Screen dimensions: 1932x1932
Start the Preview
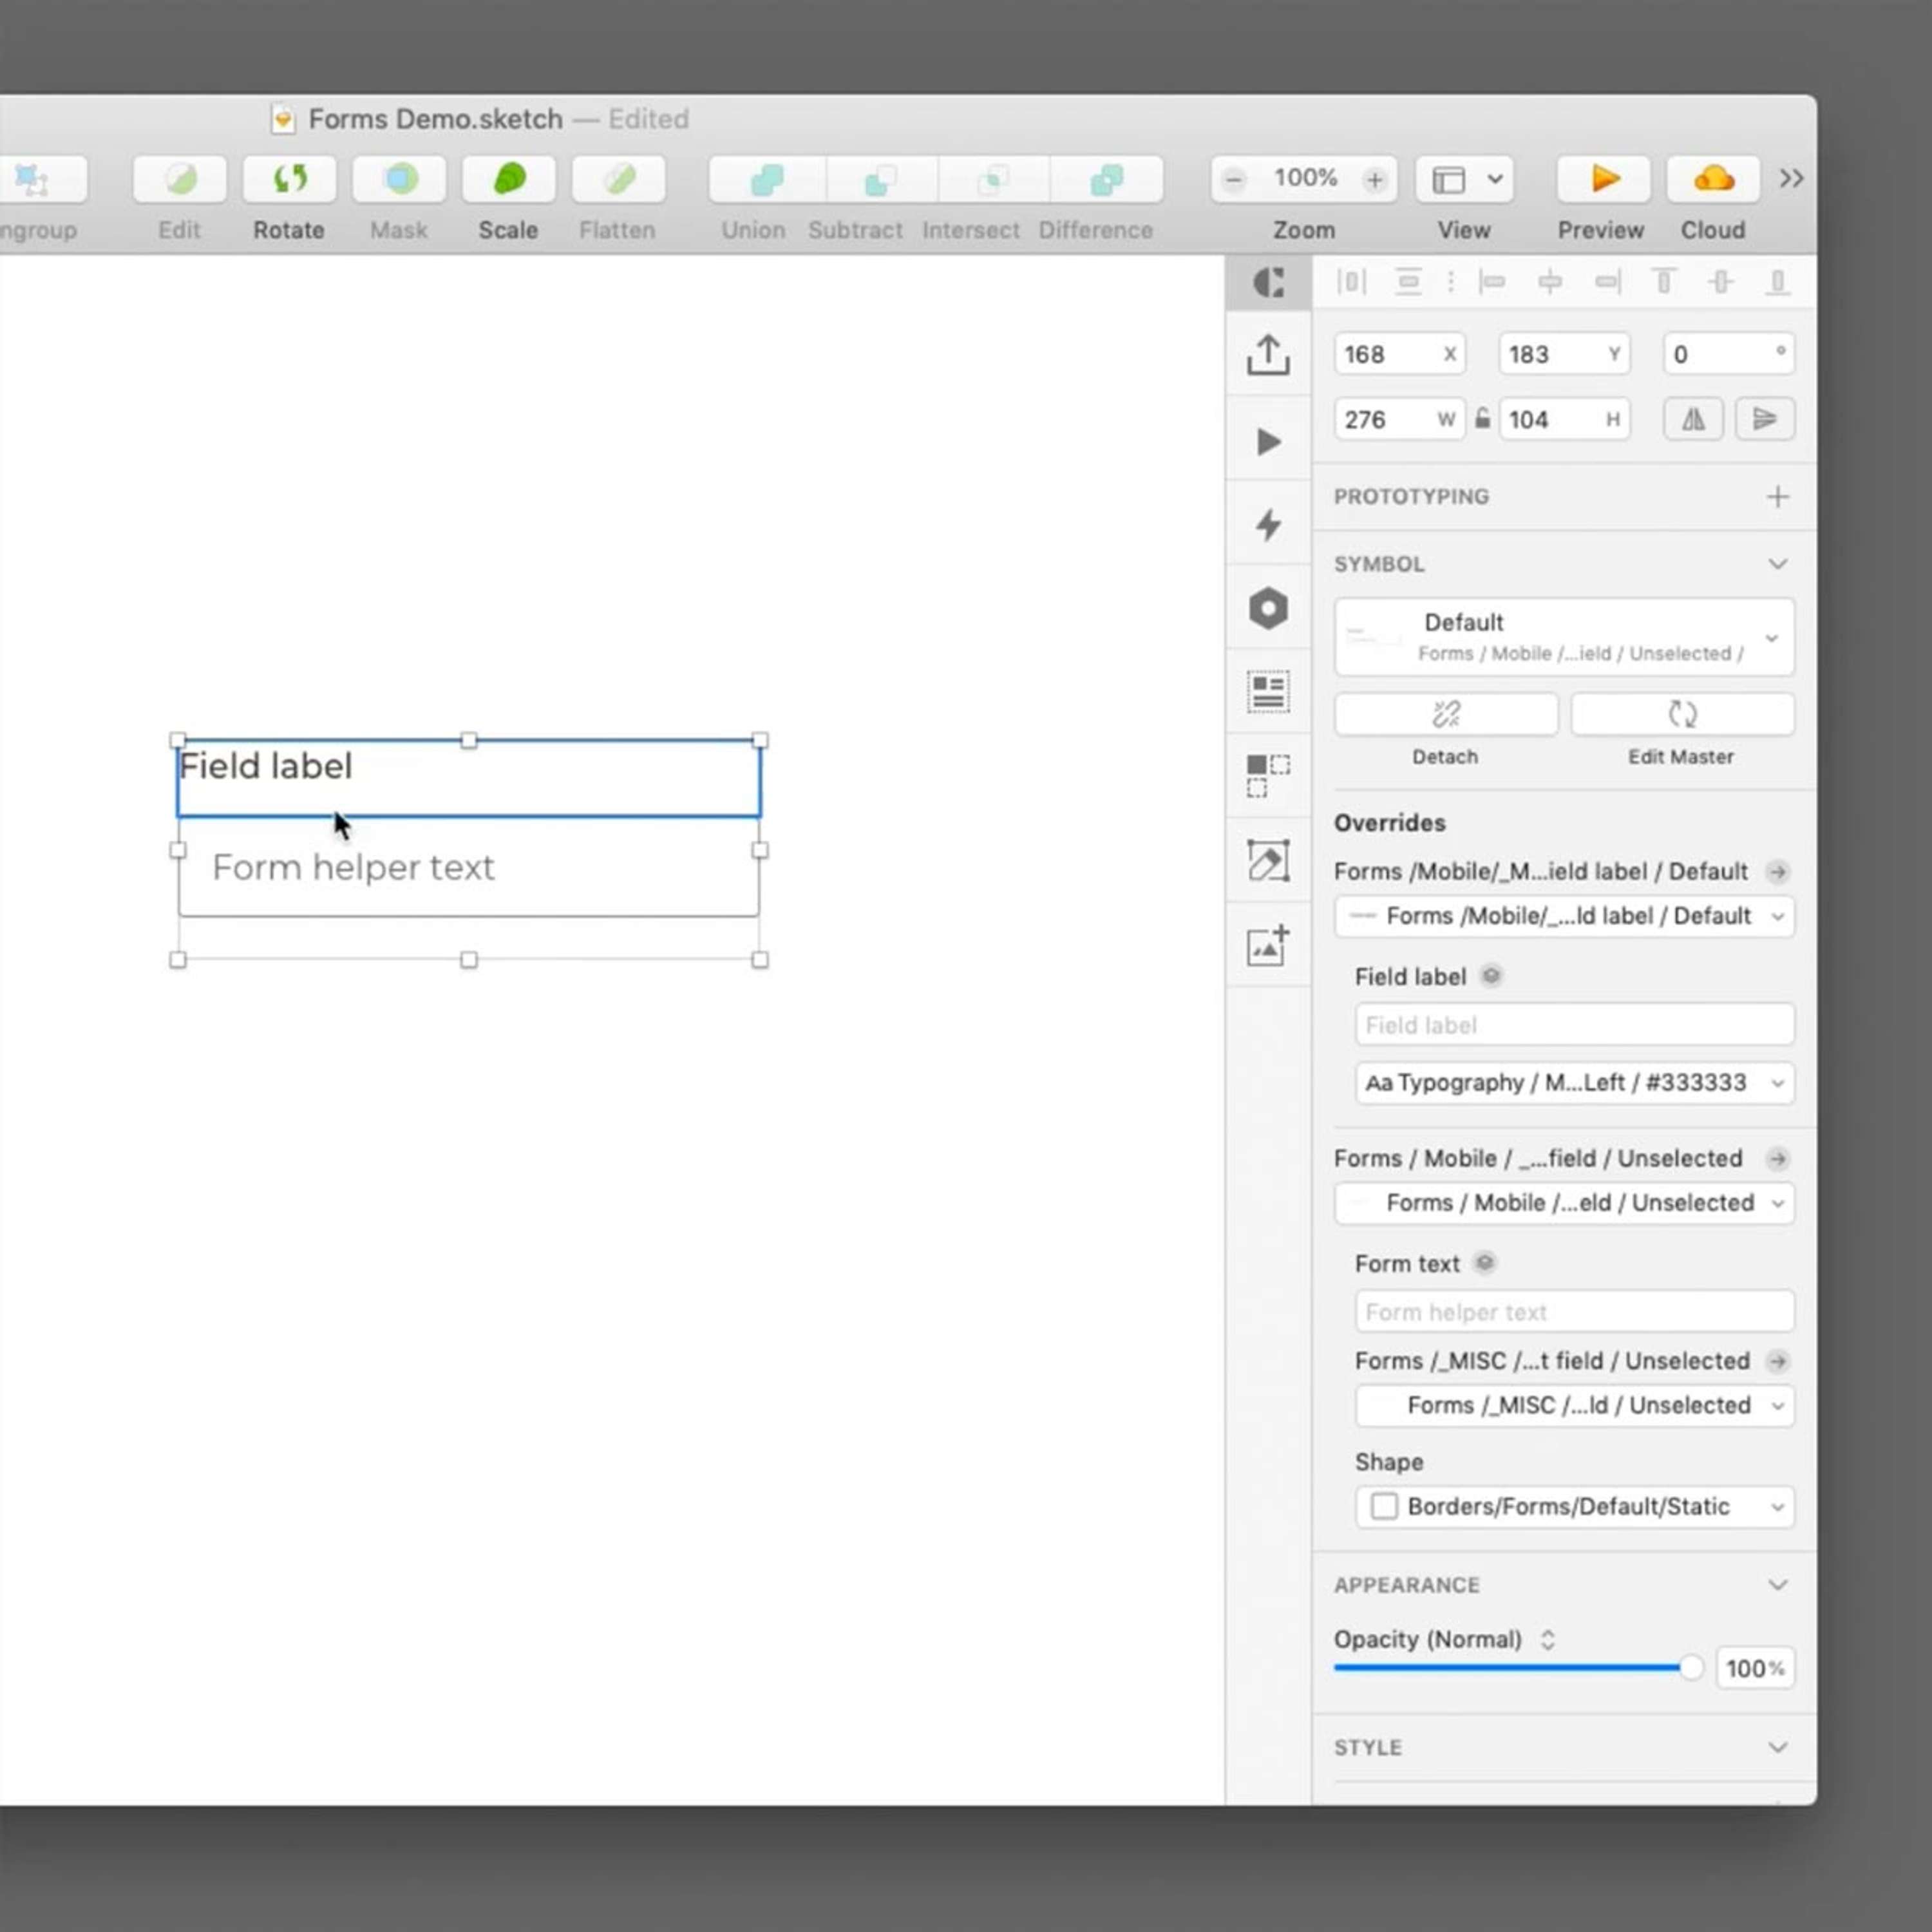pyautogui.click(x=1603, y=180)
